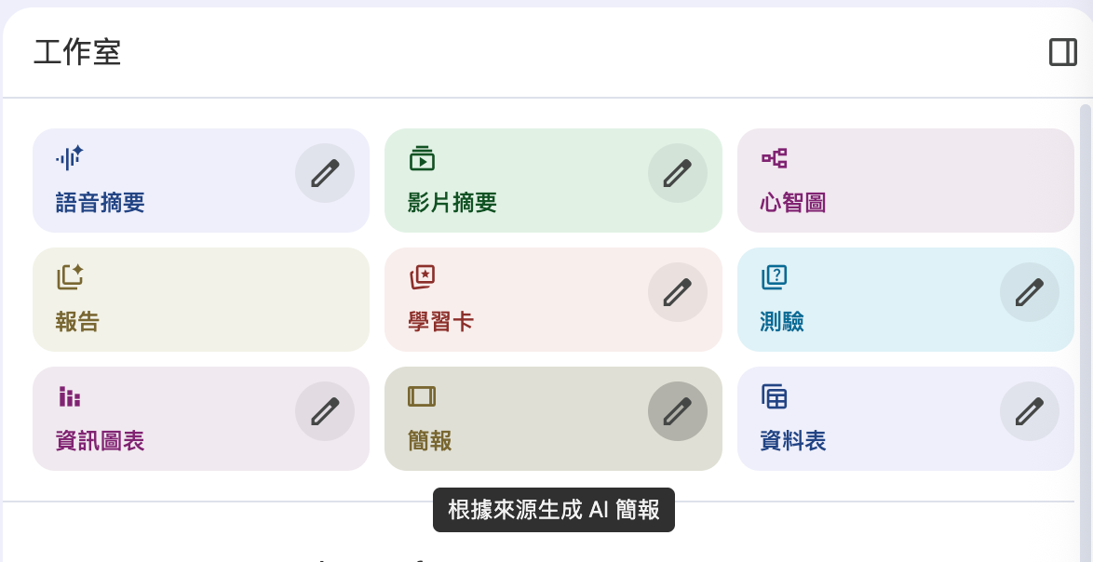Edit 語音摘要 options with pencil icon
Screen dimensions: 1093x562
[325, 173]
